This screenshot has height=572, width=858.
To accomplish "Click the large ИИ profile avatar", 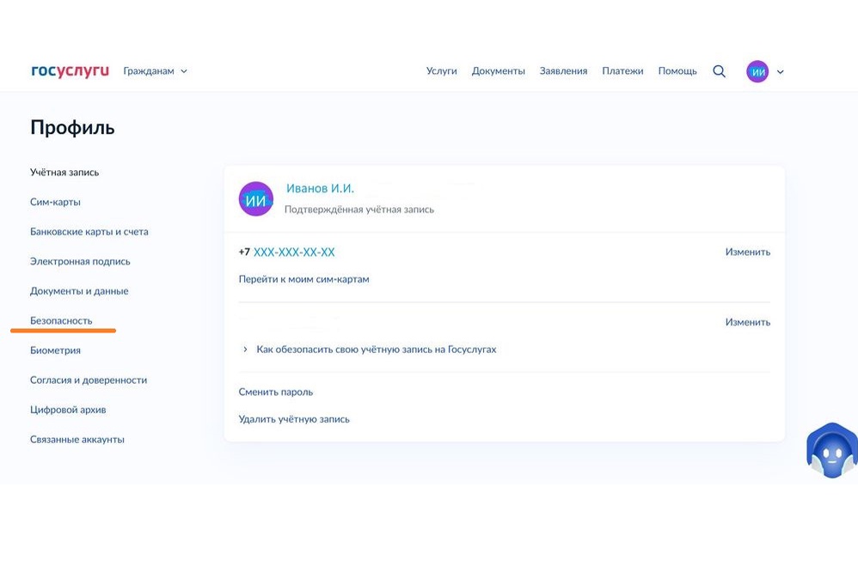I will pyautogui.click(x=255, y=199).
